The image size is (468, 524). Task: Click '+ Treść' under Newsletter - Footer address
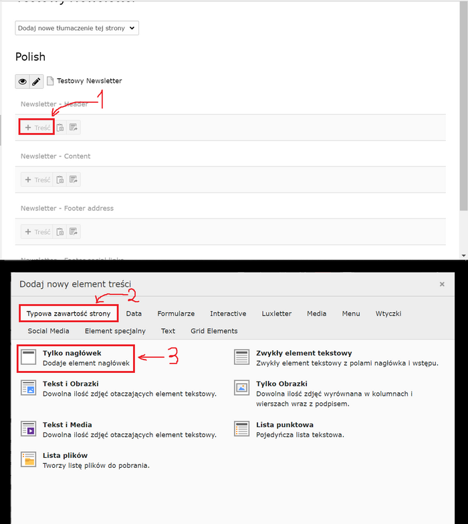(x=37, y=232)
